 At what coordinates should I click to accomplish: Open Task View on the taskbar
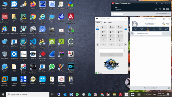(52, 95)
